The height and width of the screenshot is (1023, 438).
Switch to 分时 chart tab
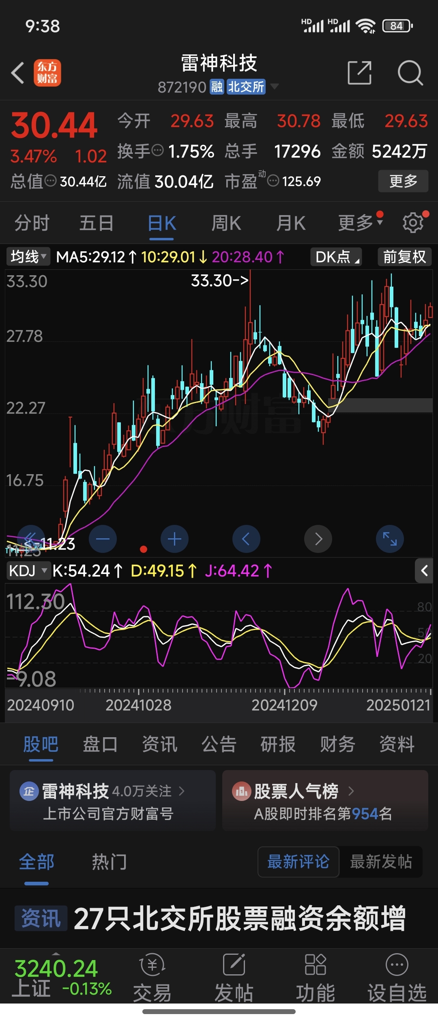32,223
